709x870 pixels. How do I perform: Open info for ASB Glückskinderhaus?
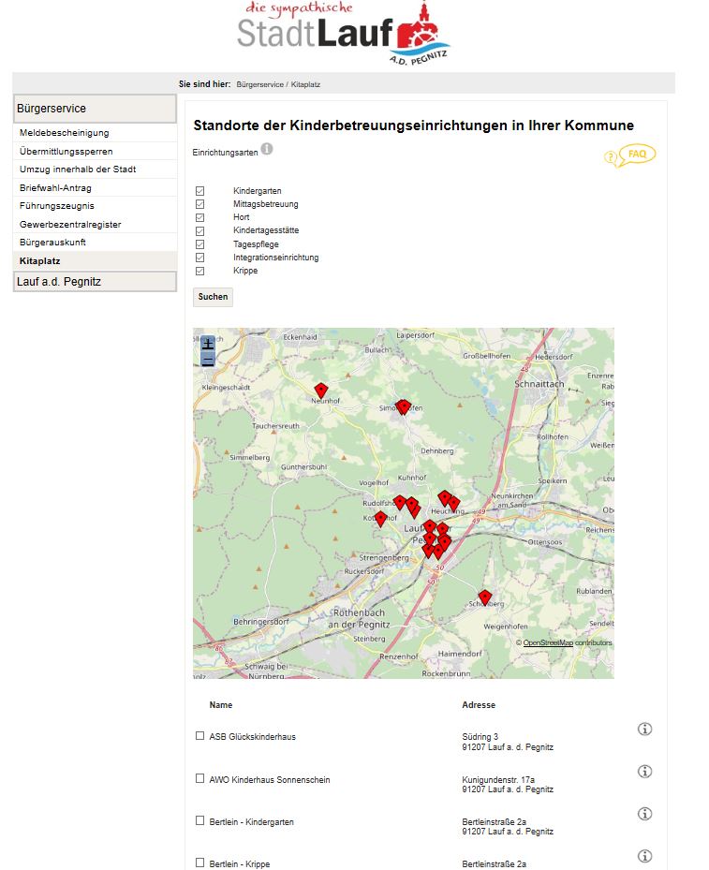tap(644, 729)
